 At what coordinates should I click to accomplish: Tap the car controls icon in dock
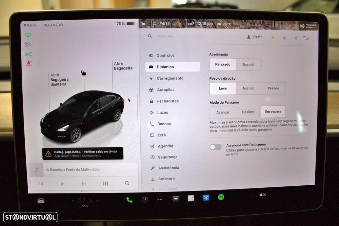[x=41, y=201]
